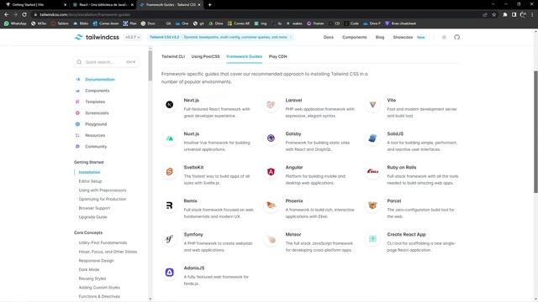Open the Tailwind CSS v3.2 announcement banner
Screen dimensions: 538x302
click(220, 37)
